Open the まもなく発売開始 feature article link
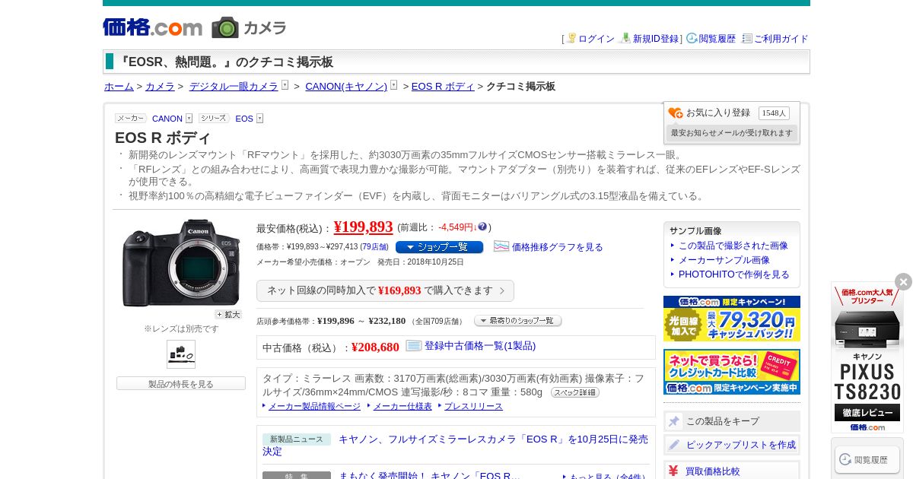Screen dimensions: 913x479 [x=430, y=476]
